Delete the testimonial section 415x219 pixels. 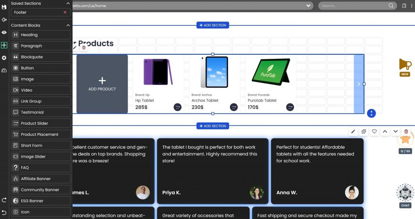pyautogui.click(x=406, y=132)
